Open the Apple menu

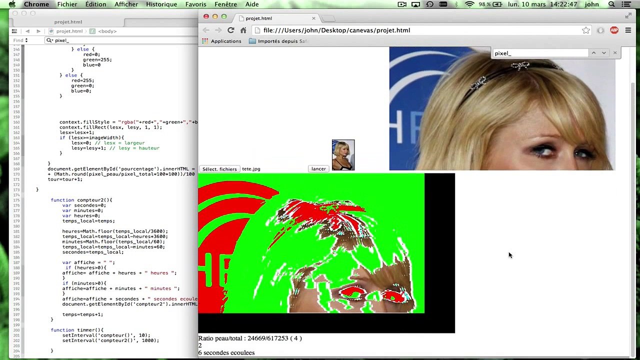(12, 4)
